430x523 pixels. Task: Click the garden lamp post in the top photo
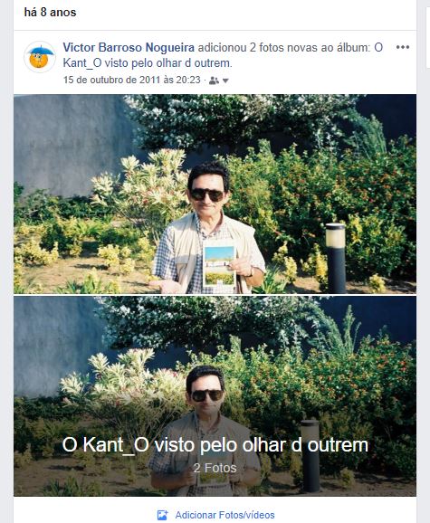(x=336, y=258)
